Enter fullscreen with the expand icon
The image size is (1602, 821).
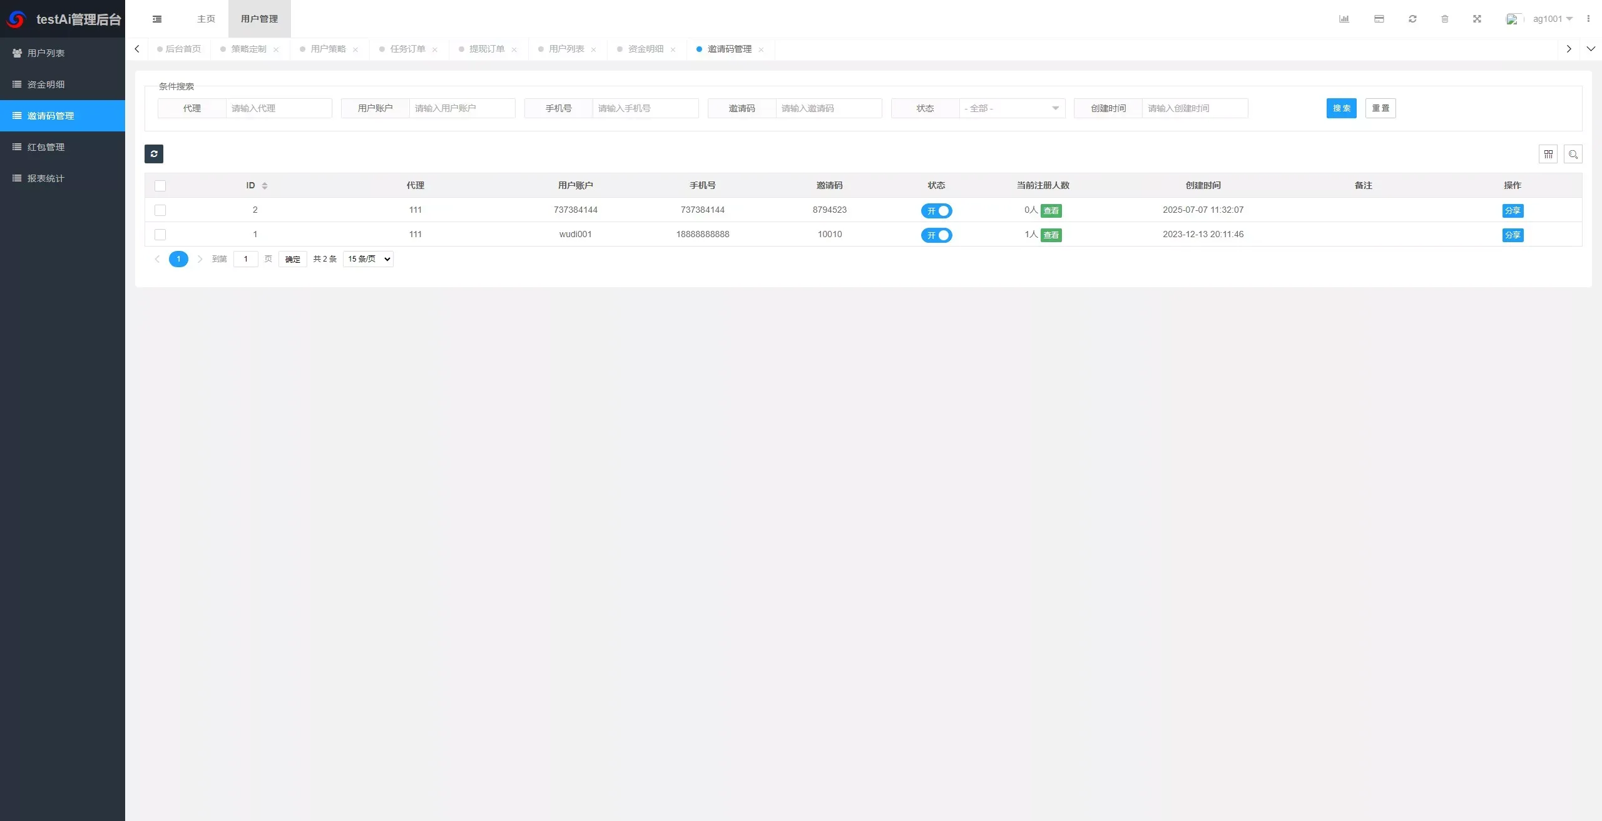[x=1477, y=19]
